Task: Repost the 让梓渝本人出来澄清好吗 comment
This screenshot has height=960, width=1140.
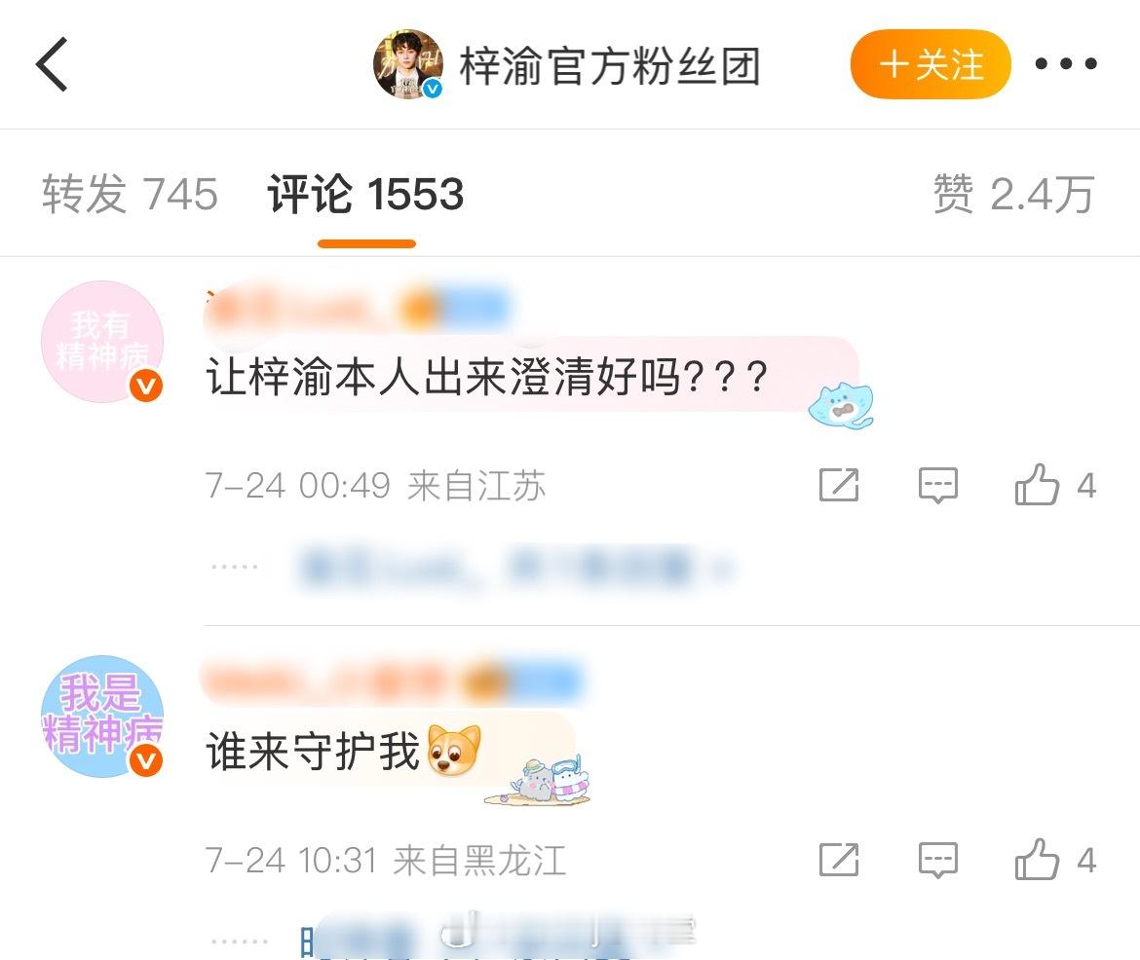Action: click(839, 486)
